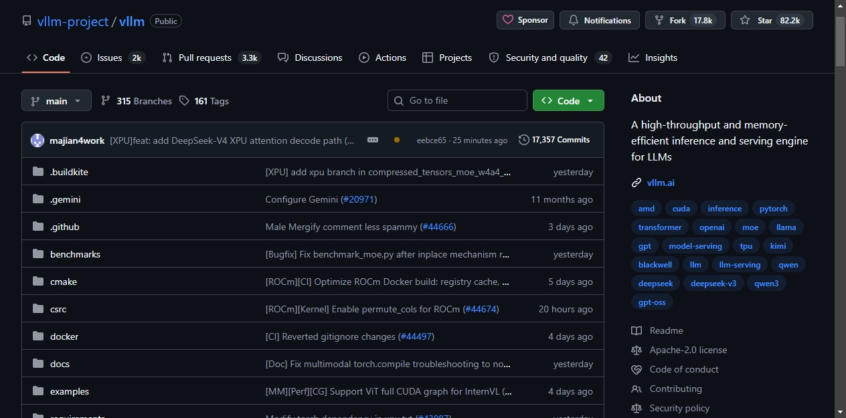Click the majian4work avatar

[37, 140]
